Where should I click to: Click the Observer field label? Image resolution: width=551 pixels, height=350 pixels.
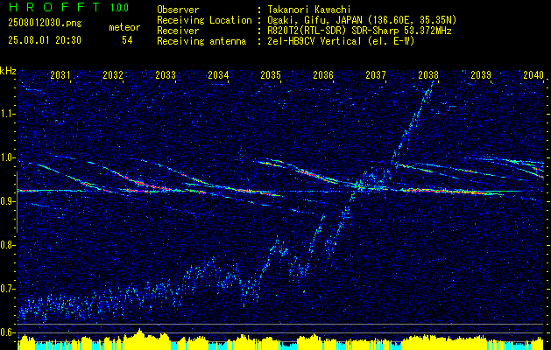point(178,10)
